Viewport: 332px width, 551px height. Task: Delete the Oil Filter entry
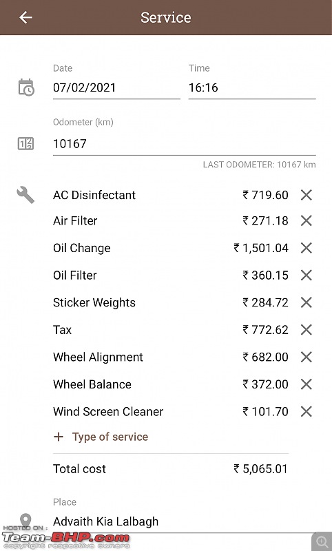tap(307, 275)
